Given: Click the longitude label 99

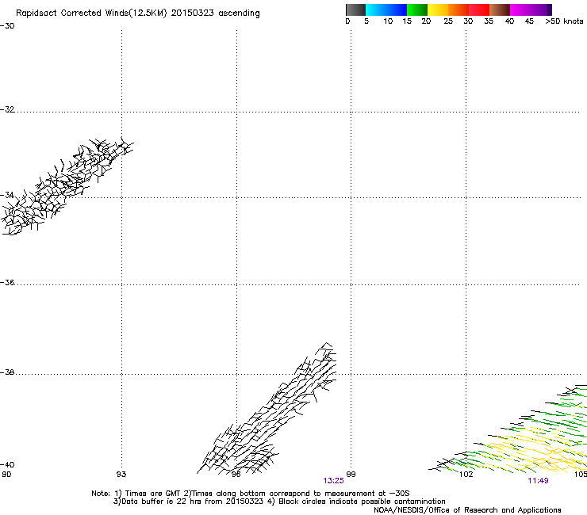Looking at the screenshot, I should [351, 475].
